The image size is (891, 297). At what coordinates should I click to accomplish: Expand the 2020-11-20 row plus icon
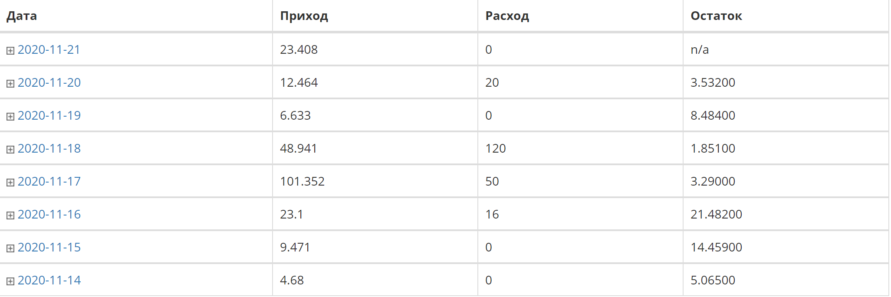10,84
